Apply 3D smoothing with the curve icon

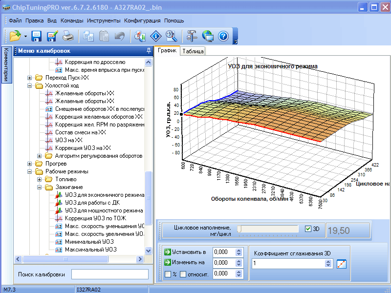pos(342,264)
